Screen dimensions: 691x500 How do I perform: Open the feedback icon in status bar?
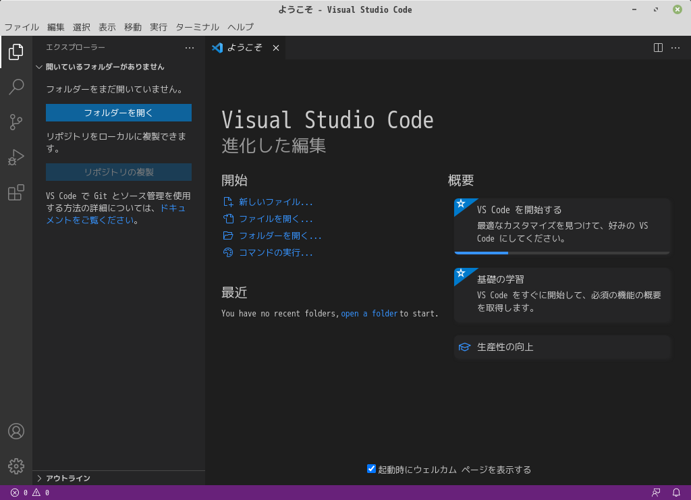tap(656, 493)
